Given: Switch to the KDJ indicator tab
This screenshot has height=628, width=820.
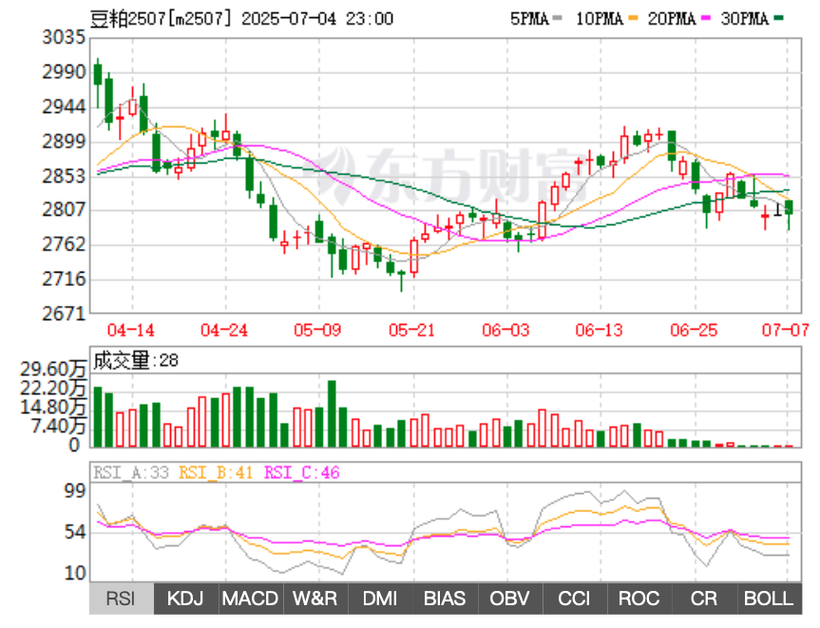Looking at the screenshot, I should 185,599.
